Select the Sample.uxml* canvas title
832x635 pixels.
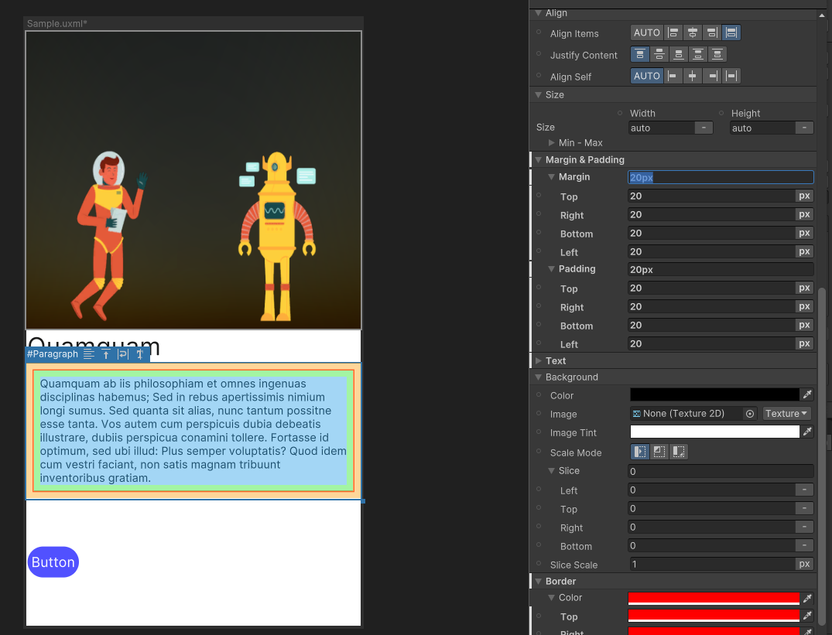pyautogui.click(x=57, y=23)
